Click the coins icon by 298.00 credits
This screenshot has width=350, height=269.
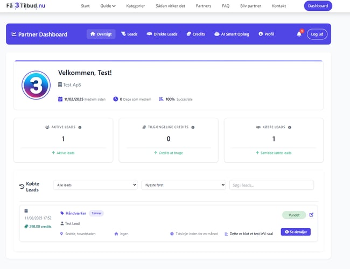(26, 226)
